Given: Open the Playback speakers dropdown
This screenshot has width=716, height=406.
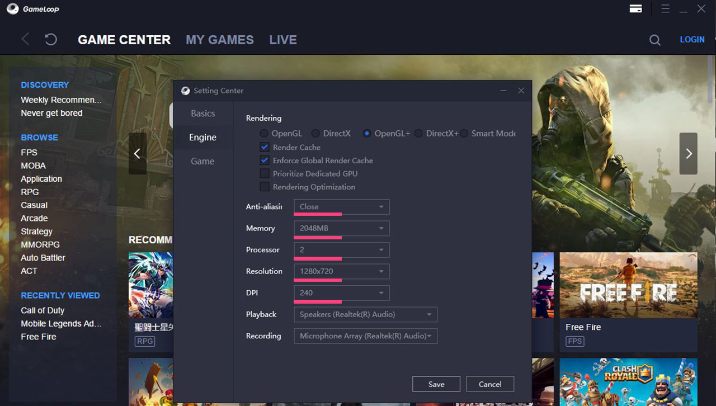Looking at the screenshot, I should tap(365, 314).
